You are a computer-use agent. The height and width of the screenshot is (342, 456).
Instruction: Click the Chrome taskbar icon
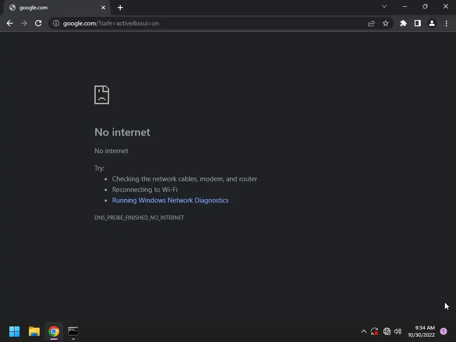(54, 331)
